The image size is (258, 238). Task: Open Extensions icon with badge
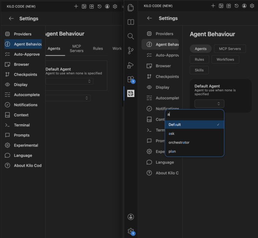click(x=131, y=80)
